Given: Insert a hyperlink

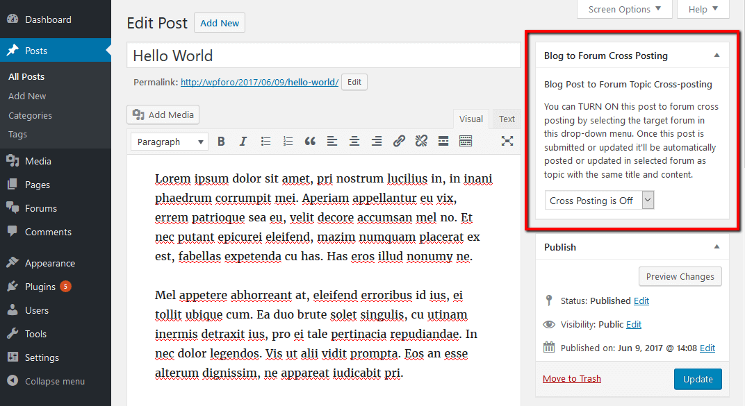Looking at the screenshot, I should 399,141.
